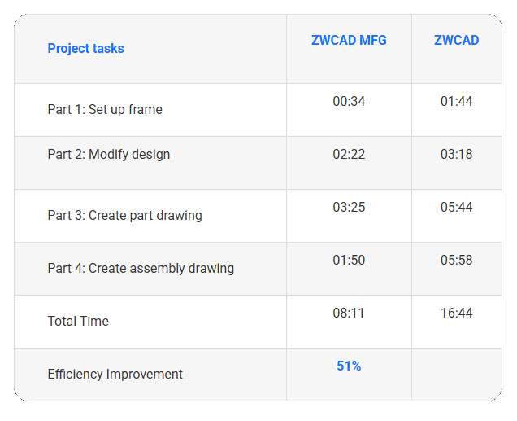Click the 16:44 total time cell
517x421 pixels.
tap(456, 314)
